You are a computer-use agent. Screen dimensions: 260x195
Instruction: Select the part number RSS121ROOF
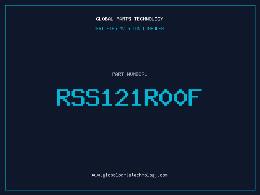(129, 97)
